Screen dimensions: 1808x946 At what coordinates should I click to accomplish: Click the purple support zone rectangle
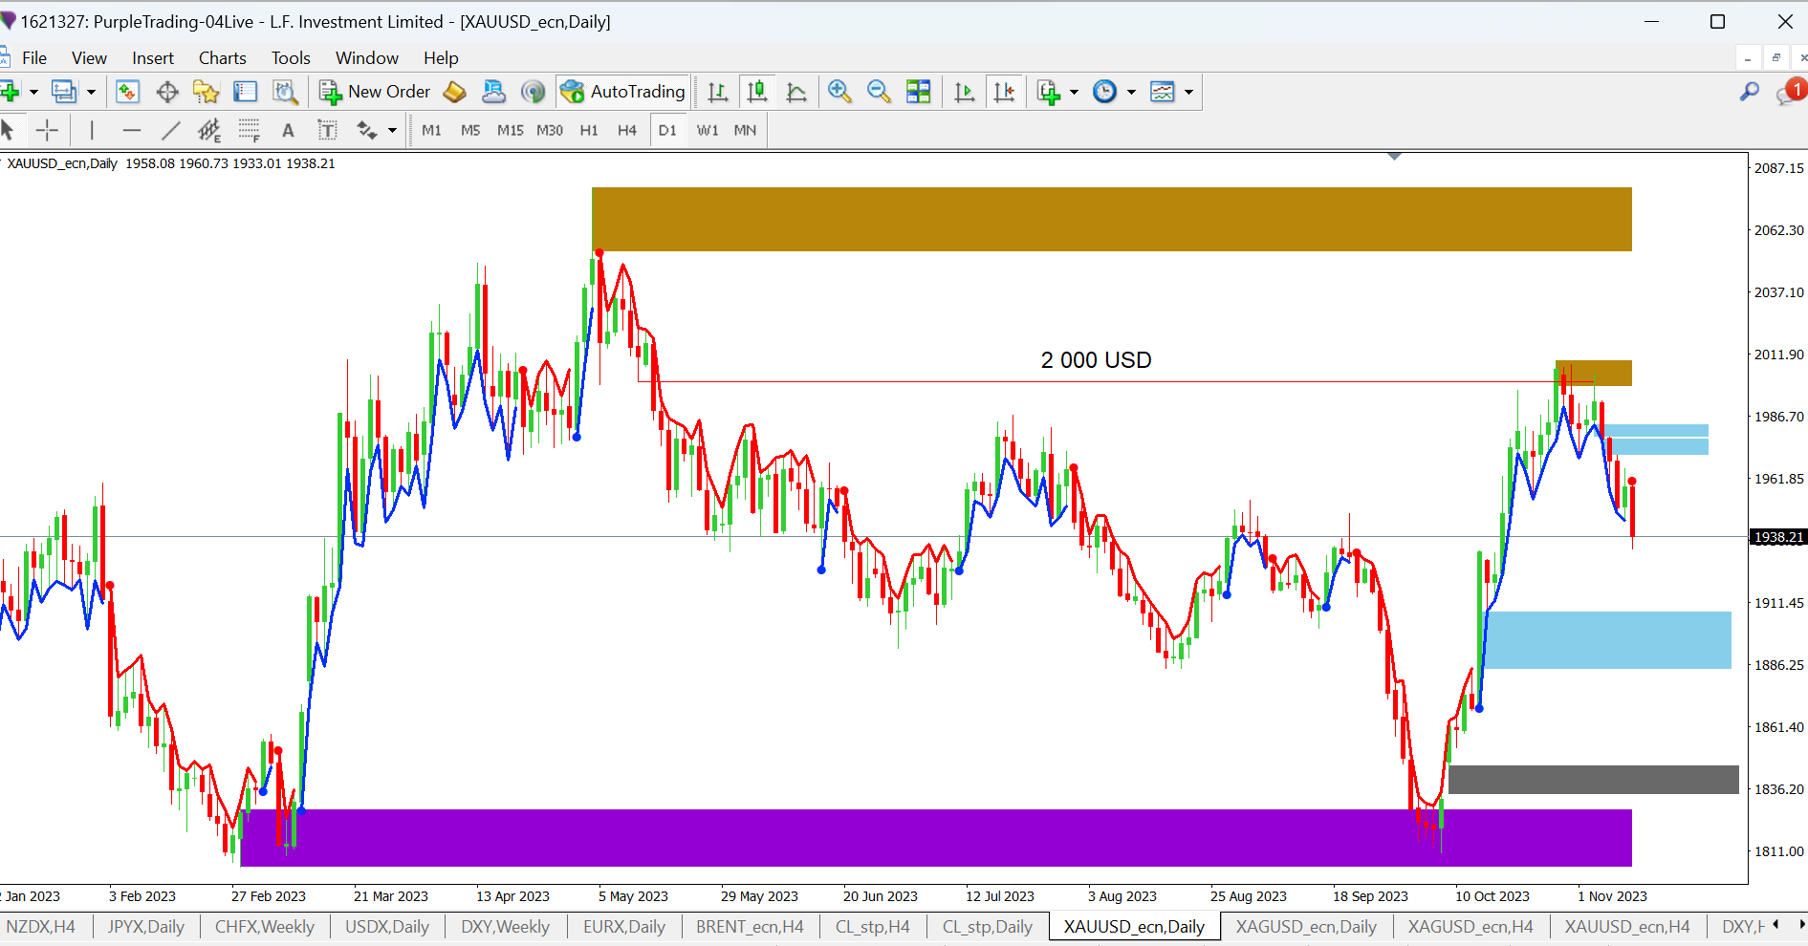936,838
